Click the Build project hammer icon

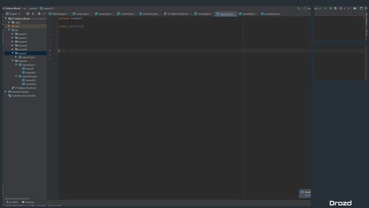coord(298,8)
